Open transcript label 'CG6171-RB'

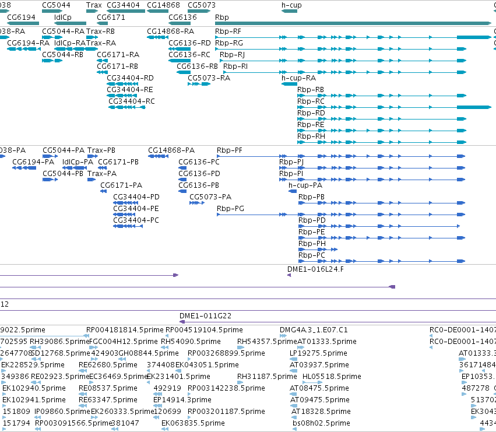point(117,66)
